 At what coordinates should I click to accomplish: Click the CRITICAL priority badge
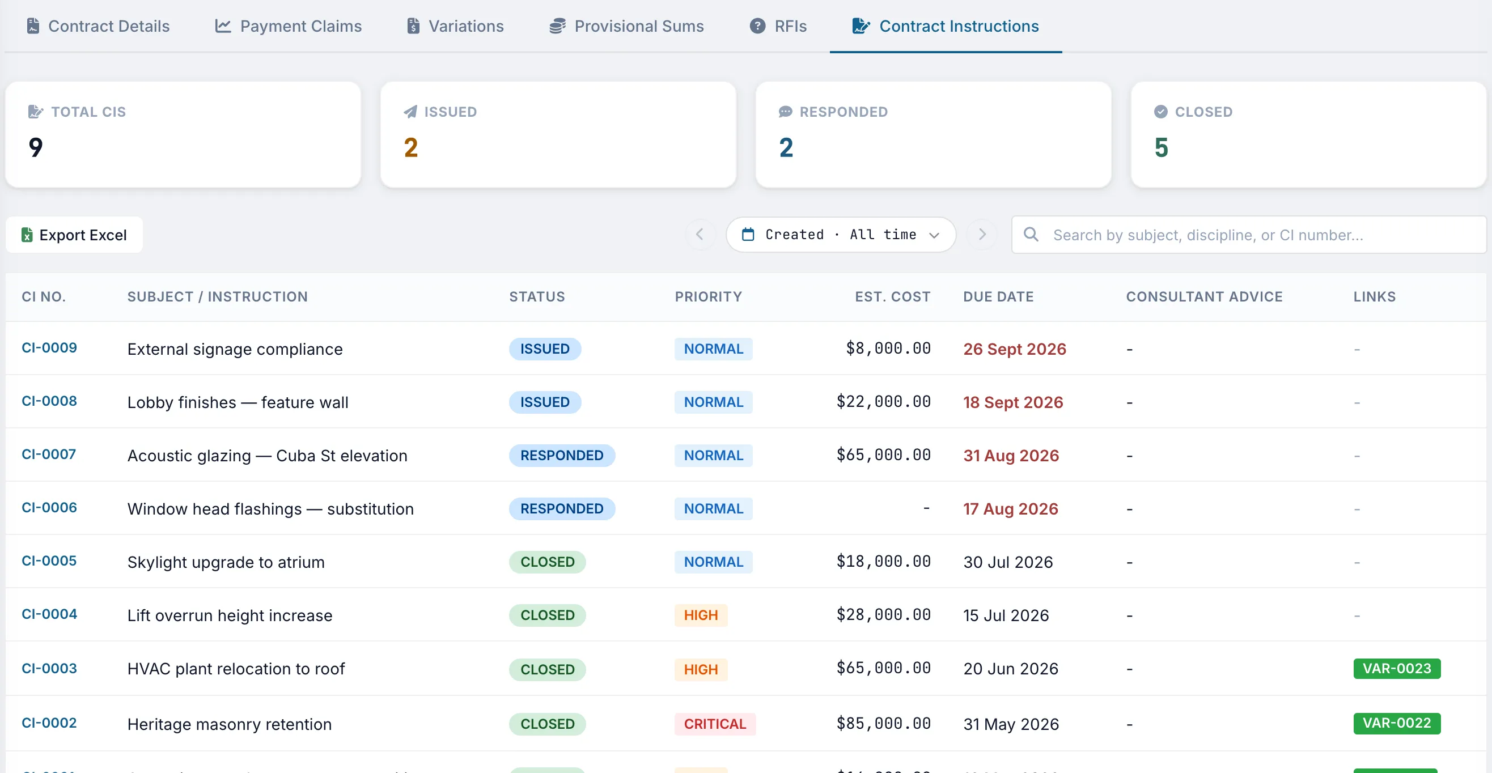(715, 724)
